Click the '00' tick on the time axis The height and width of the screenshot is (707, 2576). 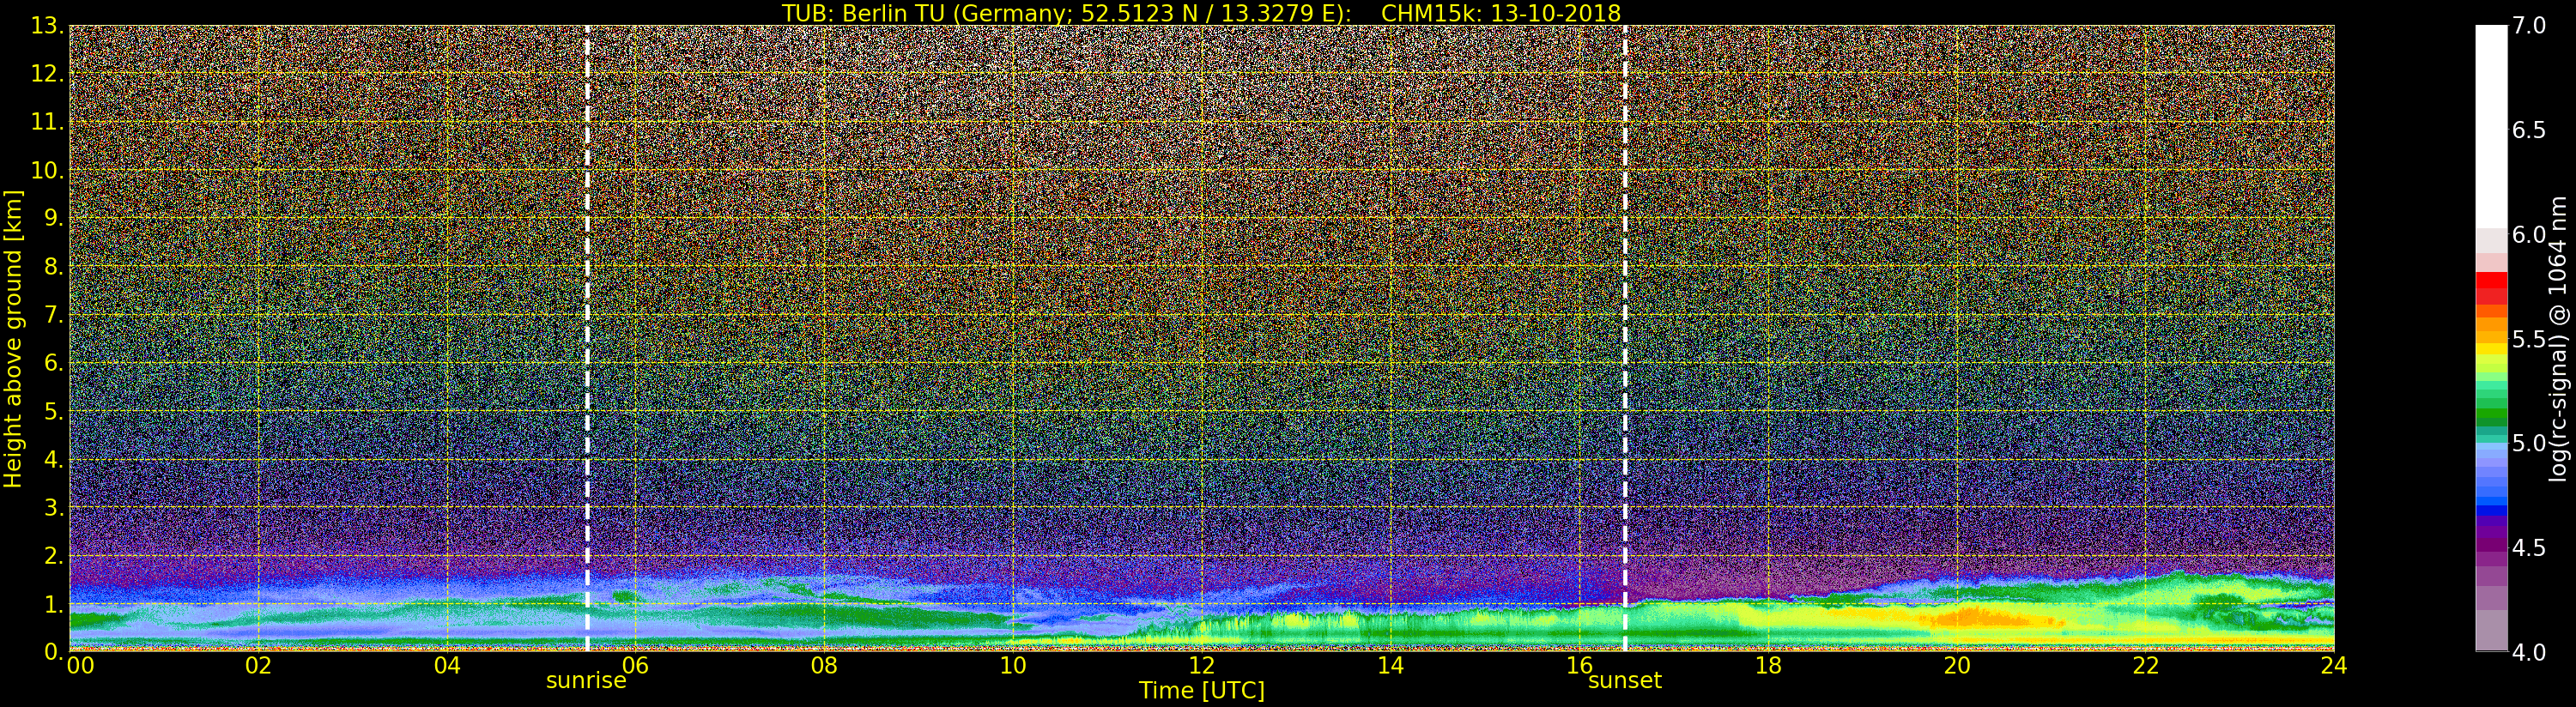[80, 666]
